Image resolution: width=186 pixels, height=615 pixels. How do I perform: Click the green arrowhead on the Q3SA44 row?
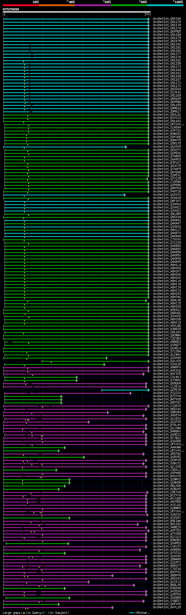click(107, 358)
